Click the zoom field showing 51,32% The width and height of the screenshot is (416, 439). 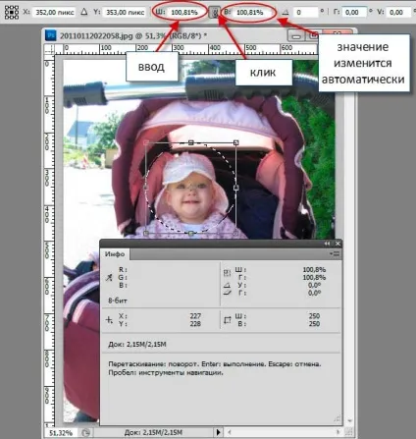(61, 433)
